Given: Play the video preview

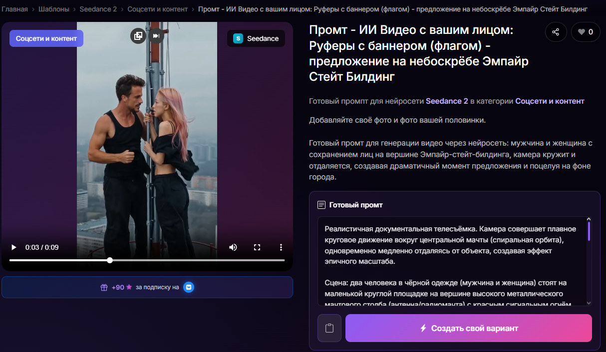Looking at the screenshot, I should 14,247.
